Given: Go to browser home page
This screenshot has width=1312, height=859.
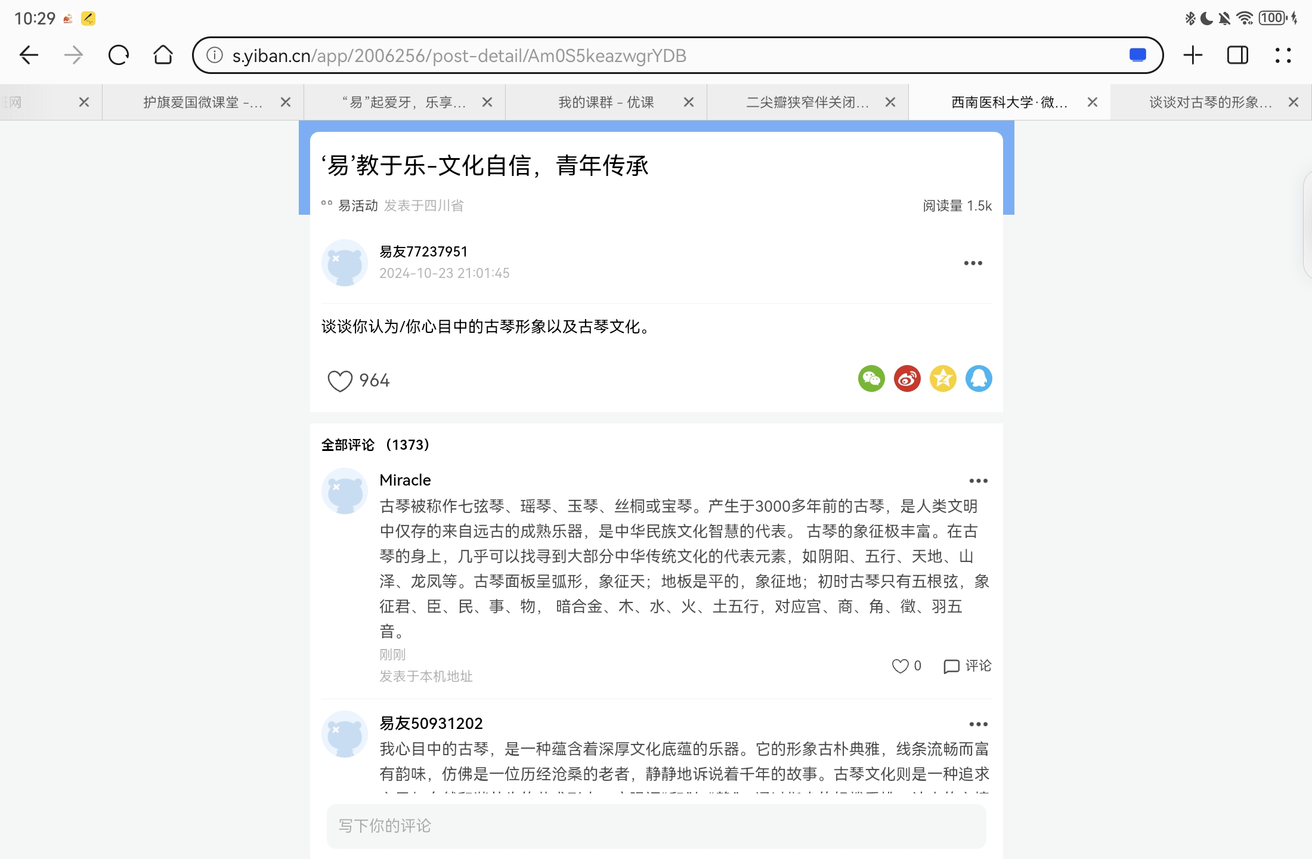Looking at the screenshot, I should tap(163, 55).
